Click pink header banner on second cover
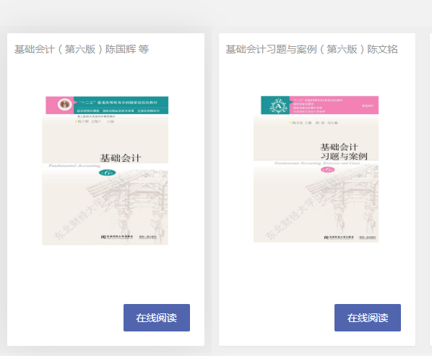 (x=334, y=105)
